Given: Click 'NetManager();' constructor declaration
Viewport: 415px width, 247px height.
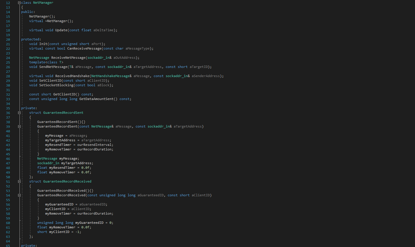Looking at the screenshot, I should 42,16.
